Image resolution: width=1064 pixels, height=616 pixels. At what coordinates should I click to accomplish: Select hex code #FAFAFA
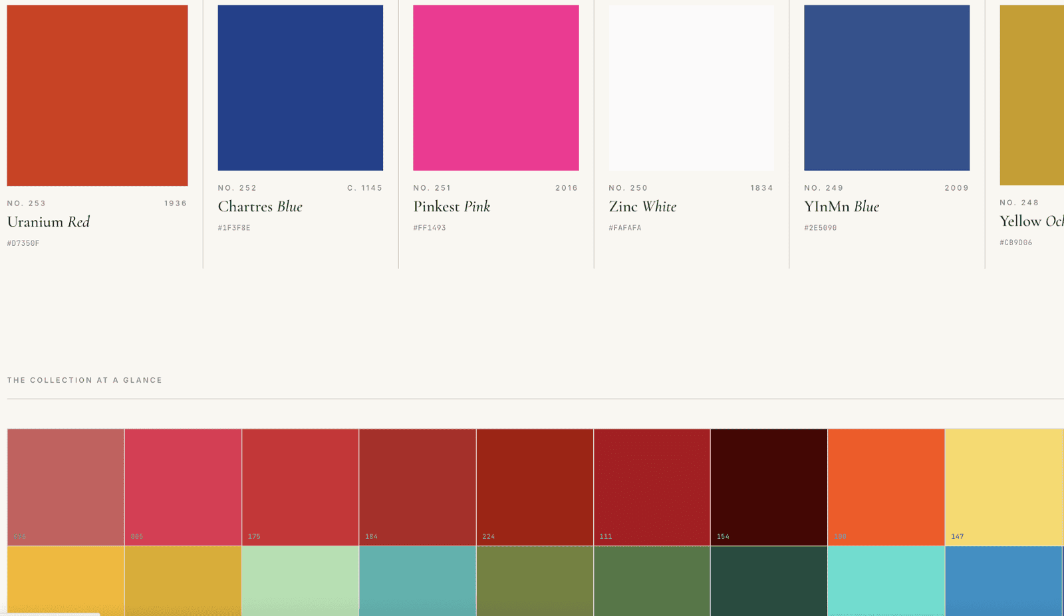tap(625, 228)
